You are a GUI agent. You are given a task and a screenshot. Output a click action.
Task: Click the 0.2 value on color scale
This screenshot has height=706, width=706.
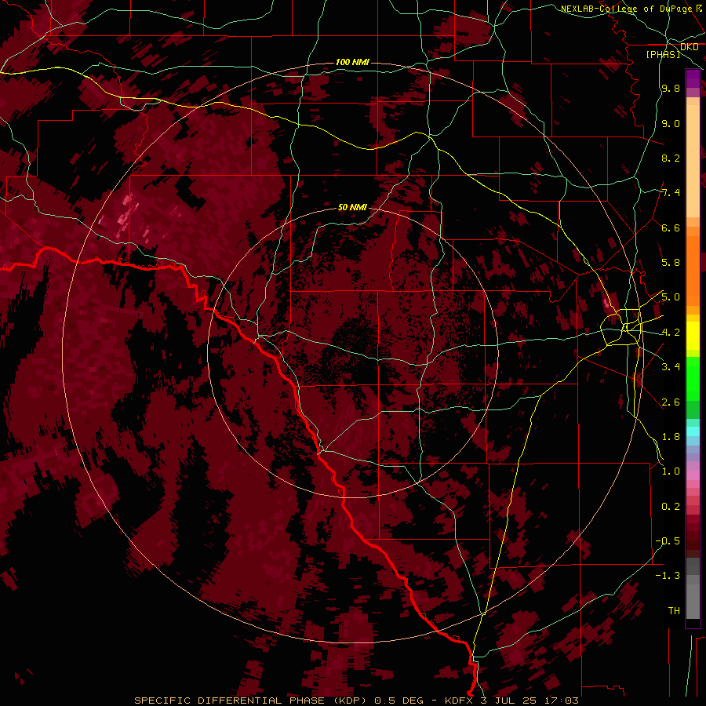[671, 506]
